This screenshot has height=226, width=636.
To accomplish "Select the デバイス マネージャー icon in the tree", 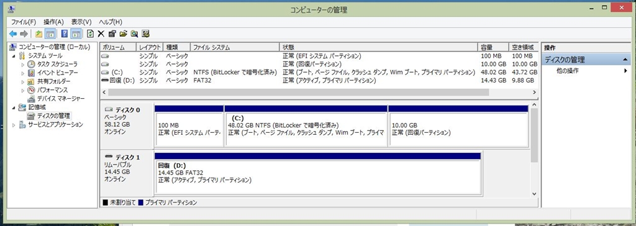I will click(x=31, y=99).
